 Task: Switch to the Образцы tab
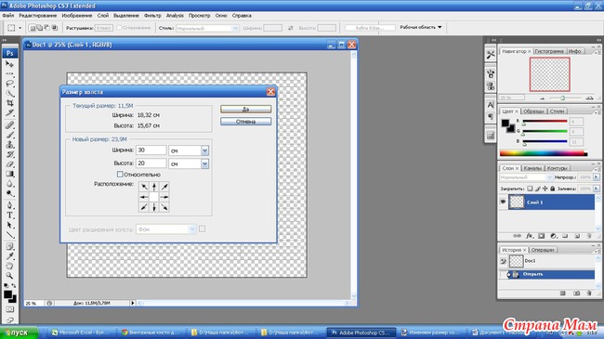click(x=533, y=111)
